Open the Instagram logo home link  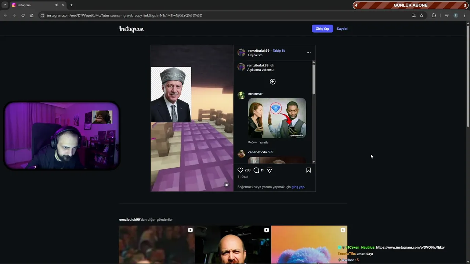tap(131, 29)
